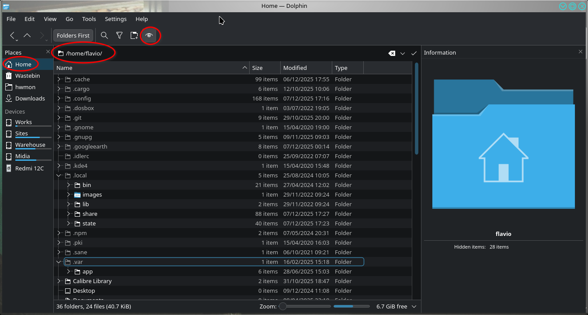The width and height of the screenshot is (588, 315).
Task: Collapse the .local folder tree
Action: click(59, 175)
